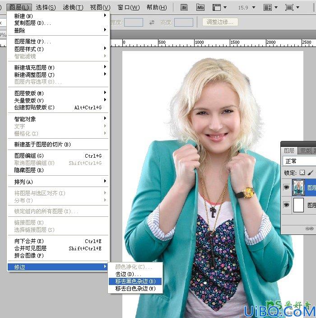Screen dimensions: 316x318
Task: Choose 移去黑色杂边 (B) in submenu
Action: (x=135, y=281)
